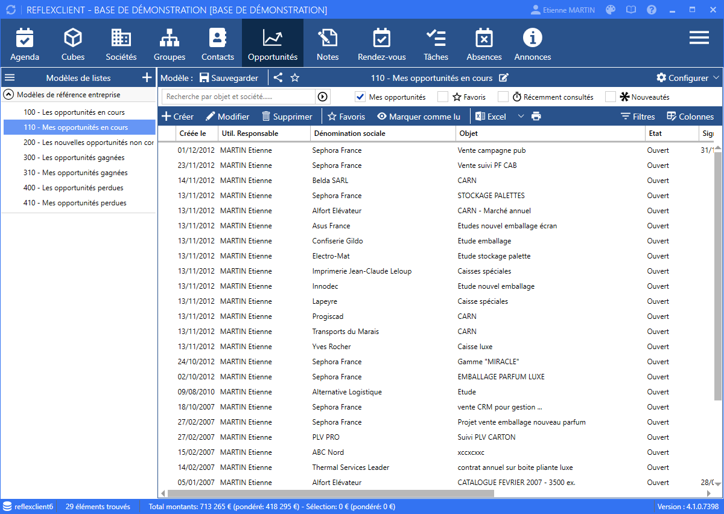Print the opportunities list
The image size is (724, 514).
(x=536, y=116)
